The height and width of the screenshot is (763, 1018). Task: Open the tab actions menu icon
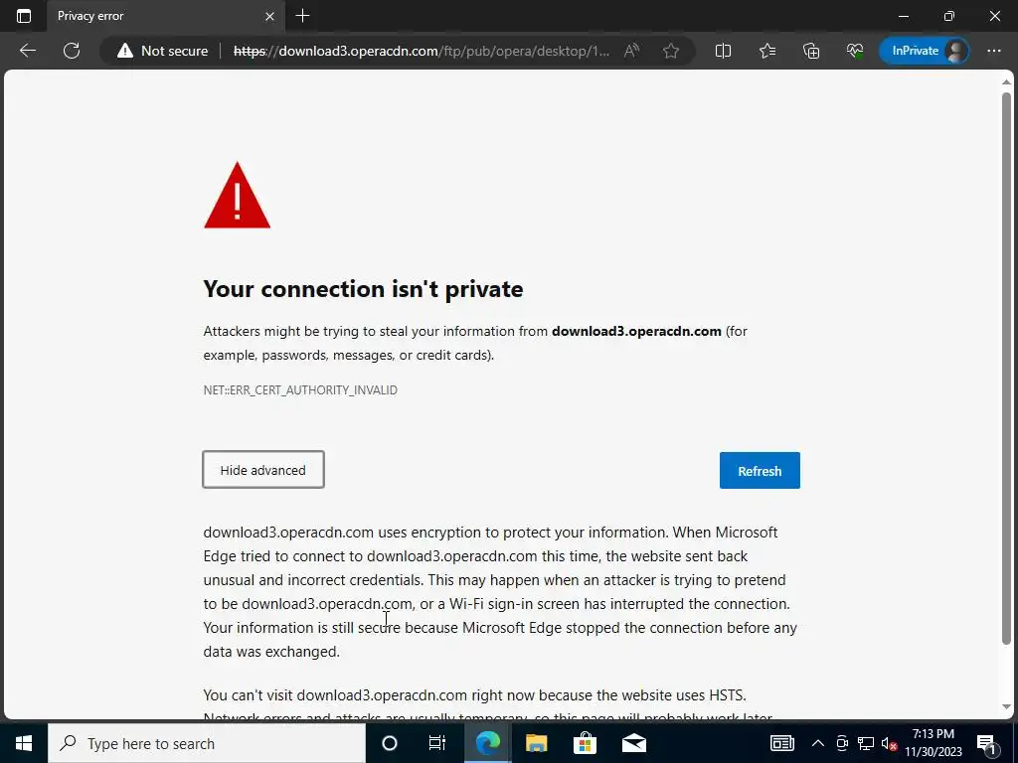pyautogui.click(x=24, y=16)
